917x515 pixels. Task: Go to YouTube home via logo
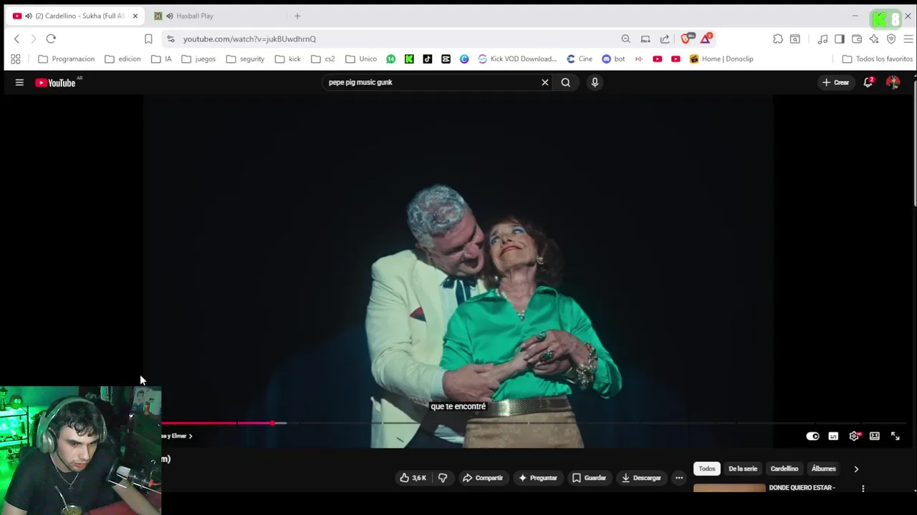tap(55, 82)
